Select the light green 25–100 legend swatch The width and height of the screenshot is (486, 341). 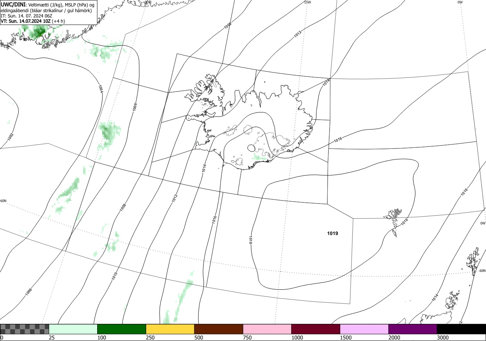(73, 329)
